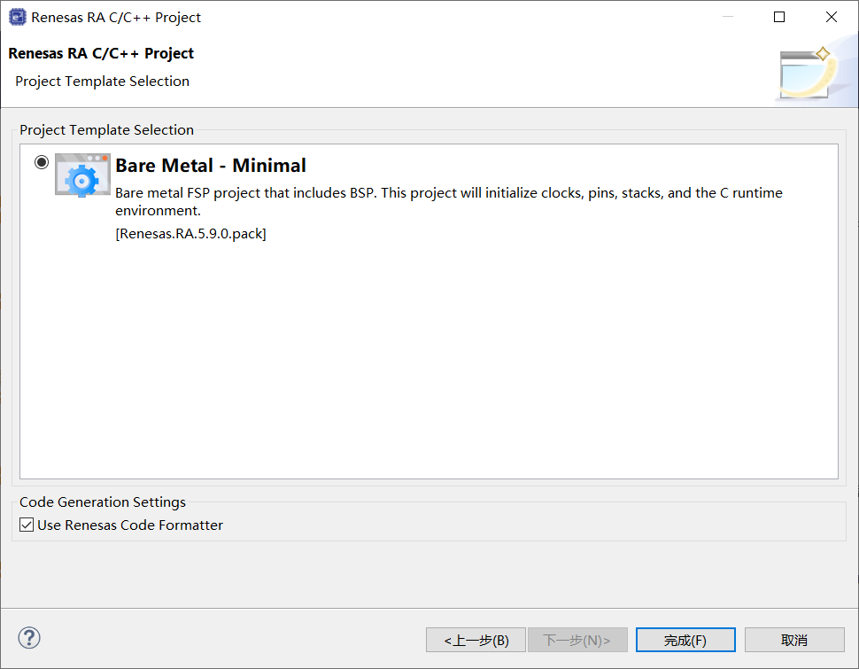
Task: Click the Use Renesas Code Formatter label
Action: (130, 525)
